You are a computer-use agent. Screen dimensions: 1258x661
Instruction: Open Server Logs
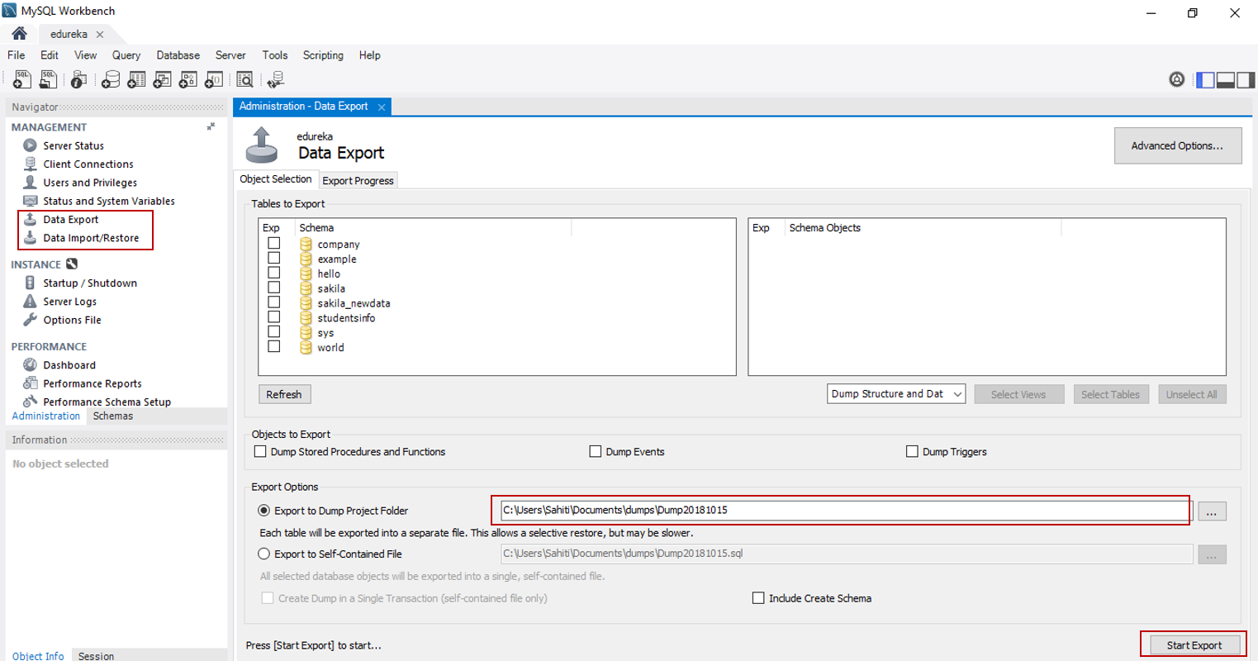tap(69, 302)
